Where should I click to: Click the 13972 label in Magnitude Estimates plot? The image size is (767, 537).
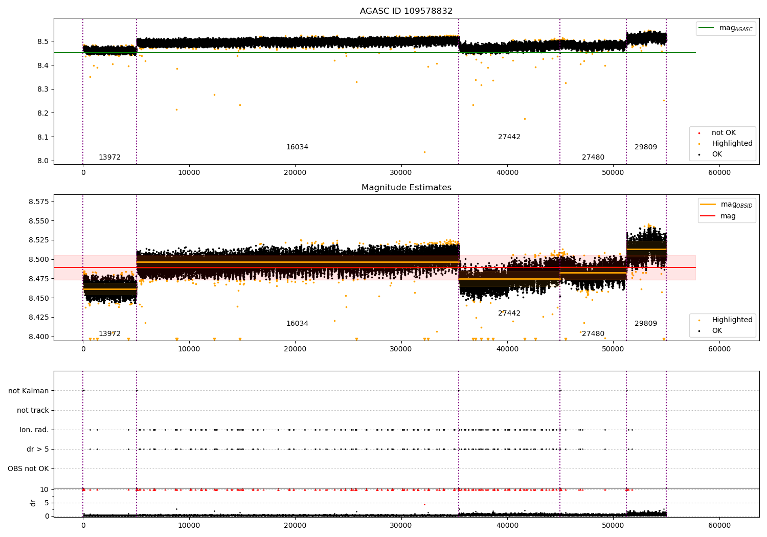point(109,334)
